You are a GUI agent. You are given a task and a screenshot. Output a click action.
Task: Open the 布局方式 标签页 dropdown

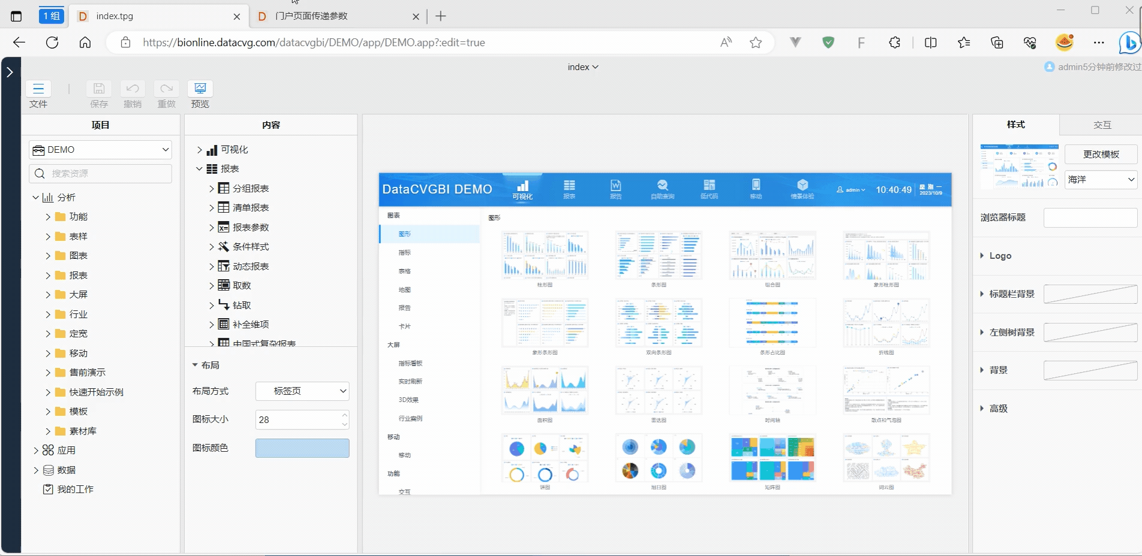pos(302,391)
